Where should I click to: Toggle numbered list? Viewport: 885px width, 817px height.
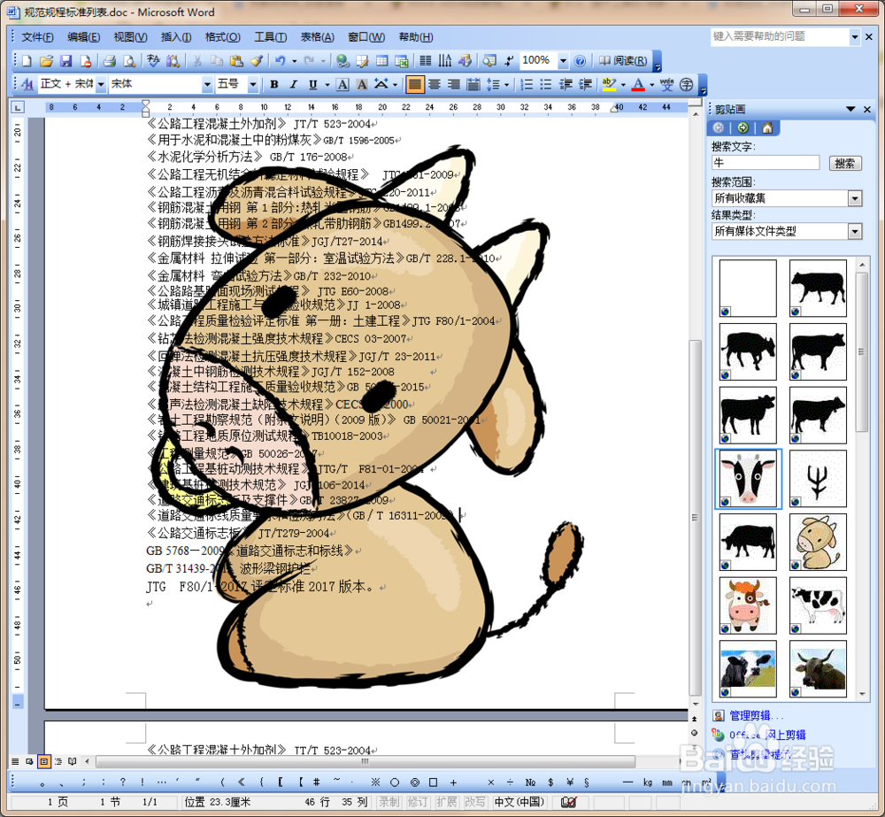526,85
